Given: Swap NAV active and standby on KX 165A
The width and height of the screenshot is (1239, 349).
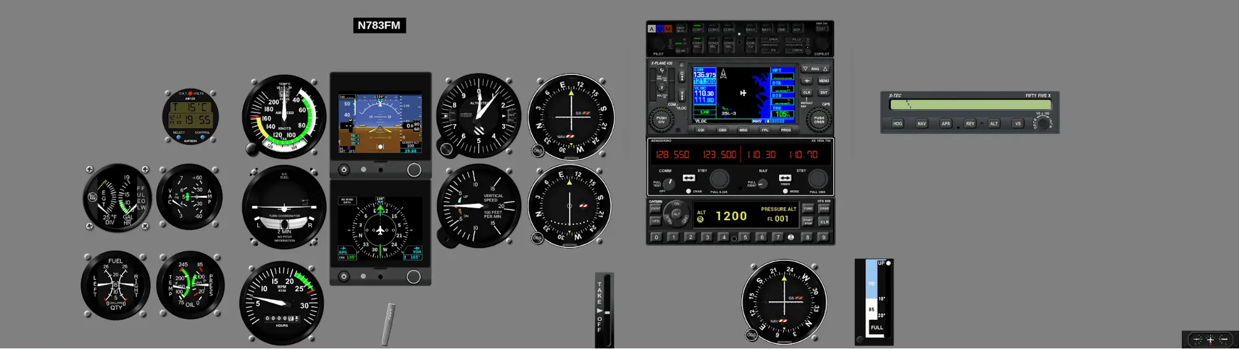Looking at the screenshot, I should (x=785, y=178).
